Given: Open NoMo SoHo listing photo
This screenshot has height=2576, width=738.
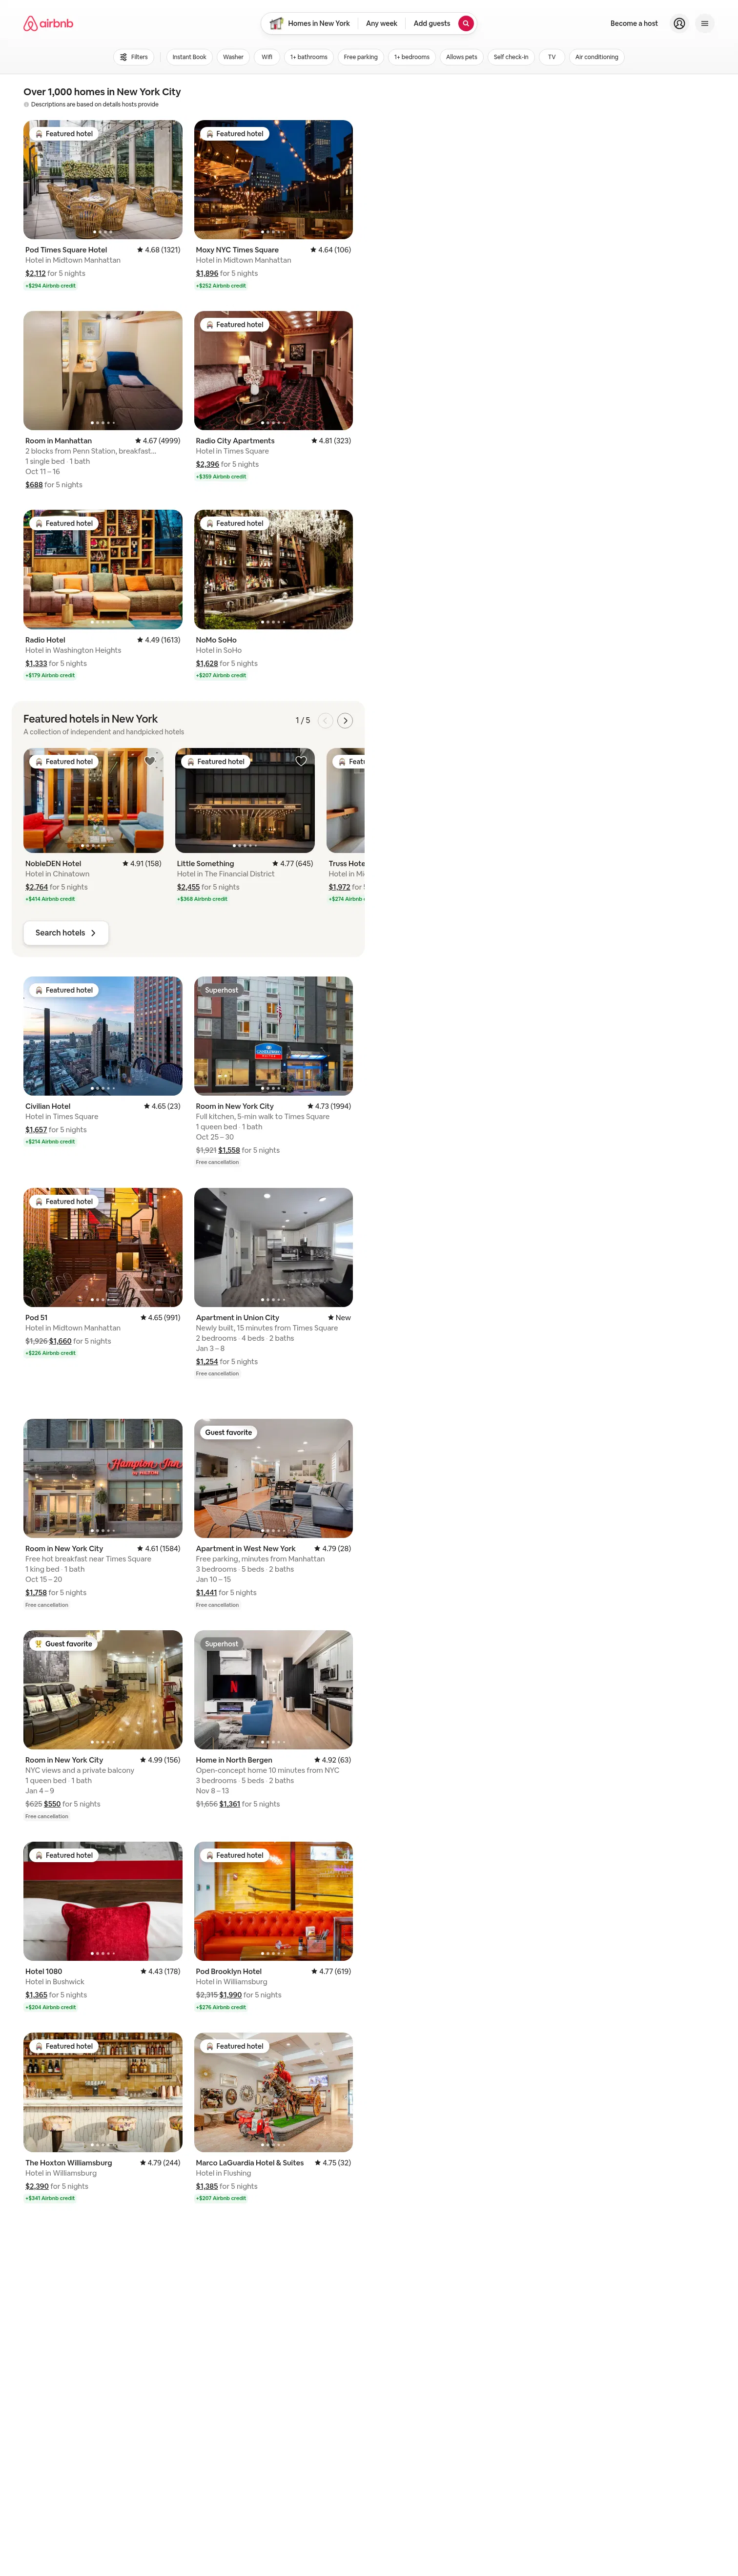Looking at the screenshot, I should pos(273,569).
